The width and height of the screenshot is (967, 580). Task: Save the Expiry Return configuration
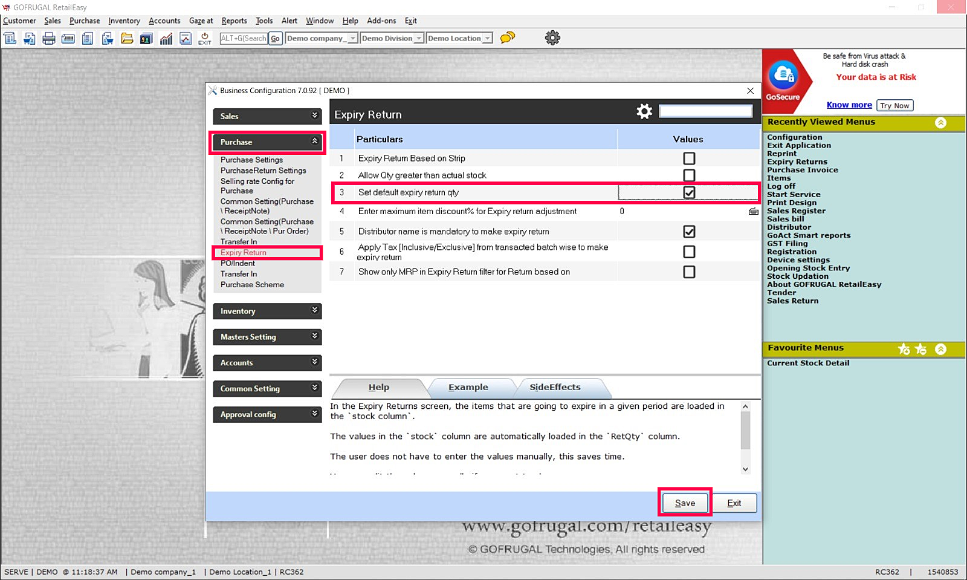click(x=685, y=503)
